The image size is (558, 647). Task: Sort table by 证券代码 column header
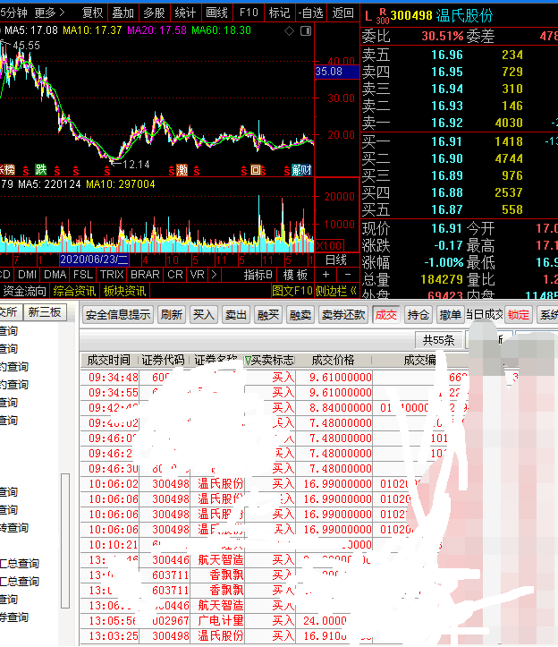163,361
